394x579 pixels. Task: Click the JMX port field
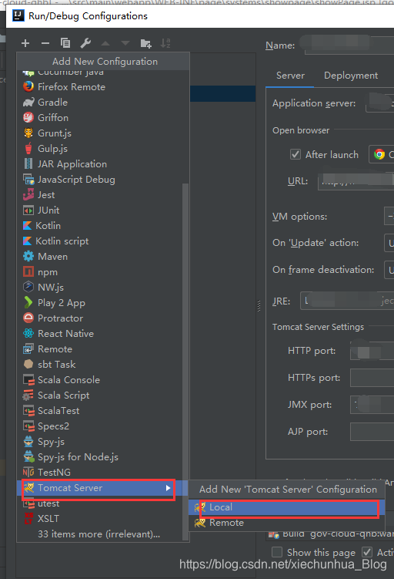point(372,405)
